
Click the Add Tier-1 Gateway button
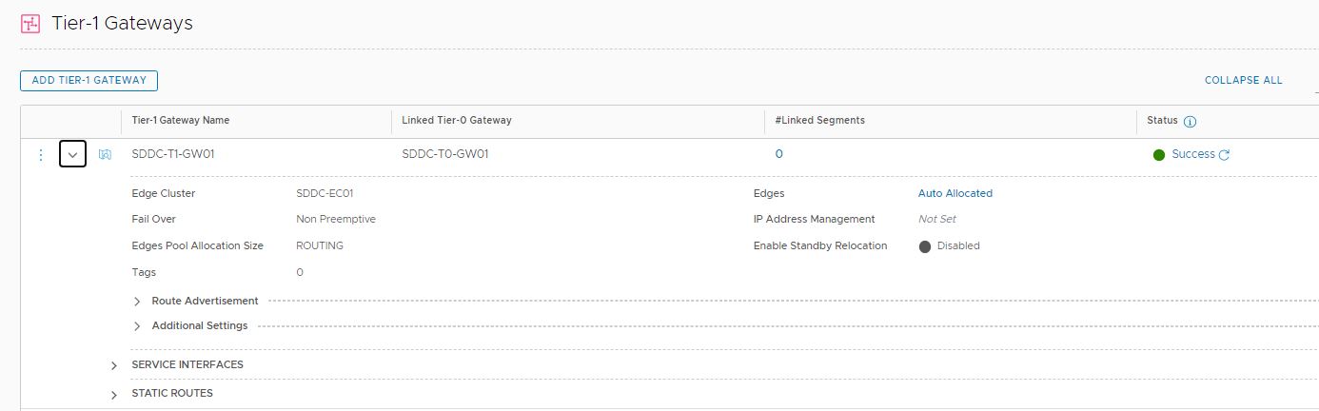click(x=89, y=81)
